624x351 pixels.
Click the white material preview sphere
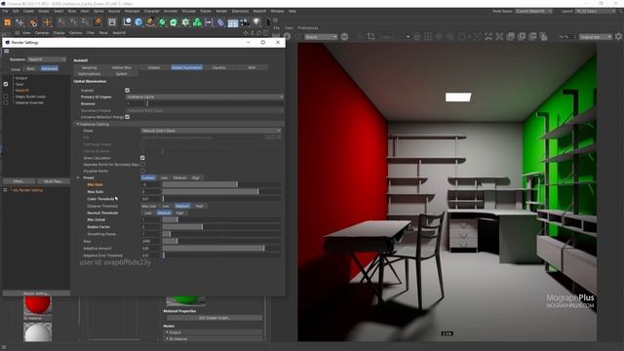tap(37, 332)
